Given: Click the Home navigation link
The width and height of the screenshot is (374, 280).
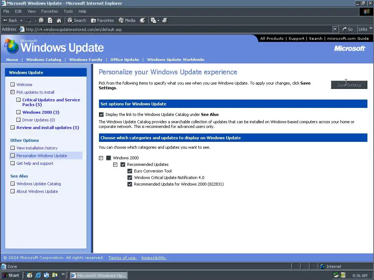Looking at the screenshot, I should point(12,59).
